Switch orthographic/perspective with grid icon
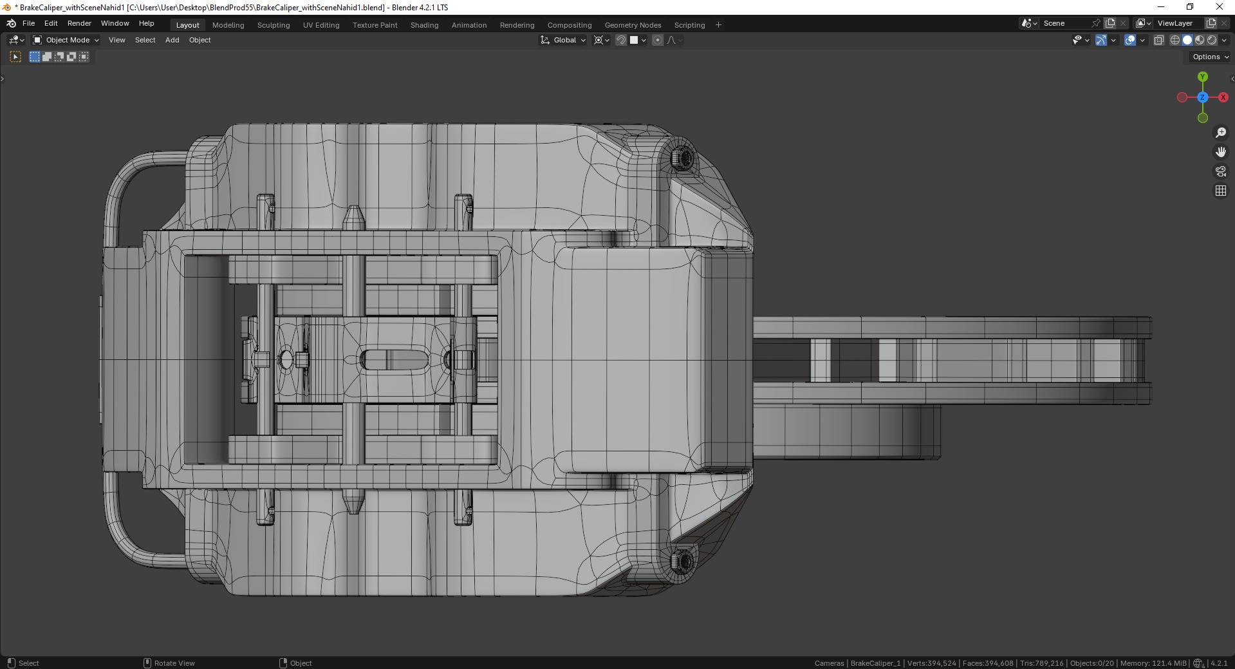This screenshot has height=669, width=1235. pyautogui.click(x=1220, y=191)
